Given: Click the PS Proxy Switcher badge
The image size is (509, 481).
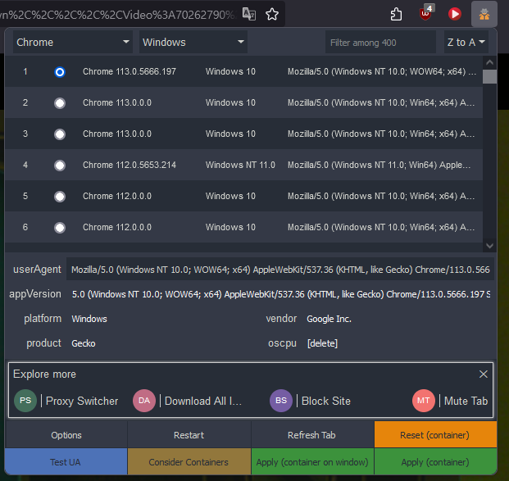Looking at the screenshot, I should pyautogui.click(x=25, y=401).
